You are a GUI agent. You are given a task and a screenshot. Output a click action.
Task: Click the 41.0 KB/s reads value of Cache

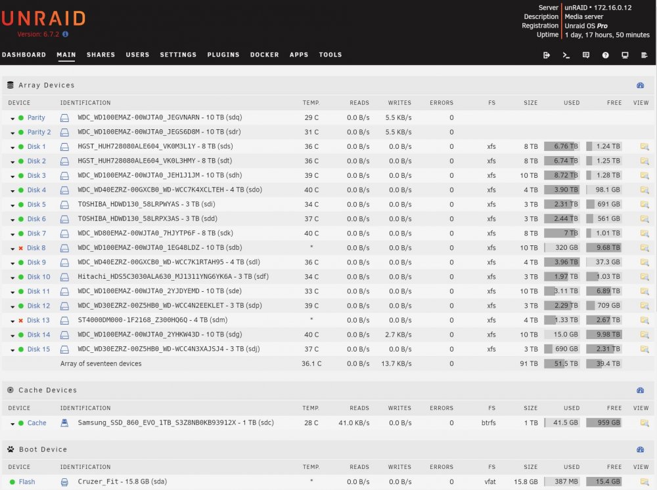(354, 423)
